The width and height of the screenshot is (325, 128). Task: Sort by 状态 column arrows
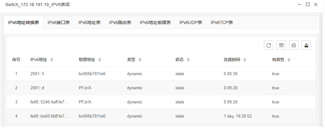[x=188, y=60]
